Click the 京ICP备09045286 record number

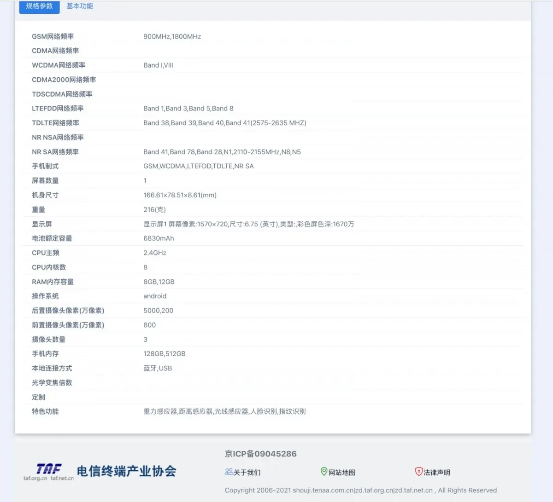pos(260,454)
